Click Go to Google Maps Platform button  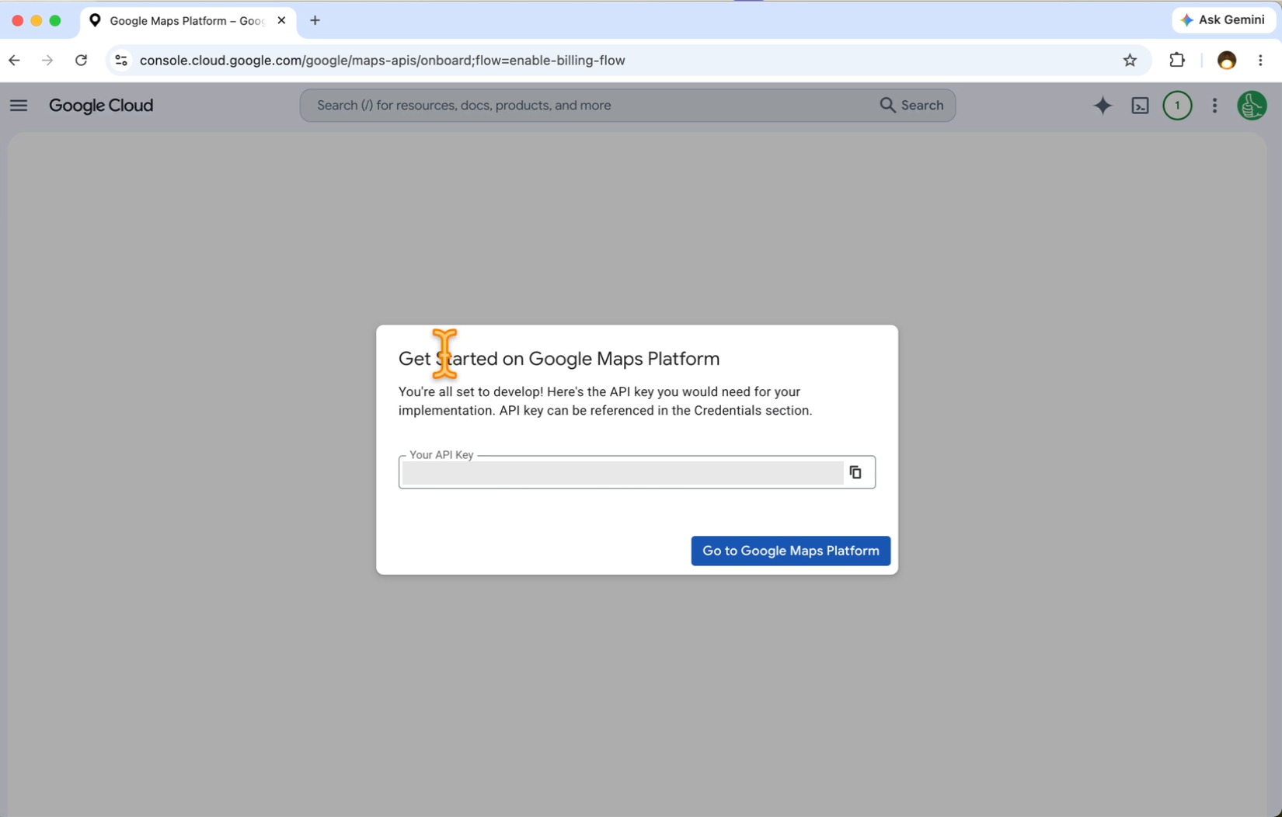(790, 551)
